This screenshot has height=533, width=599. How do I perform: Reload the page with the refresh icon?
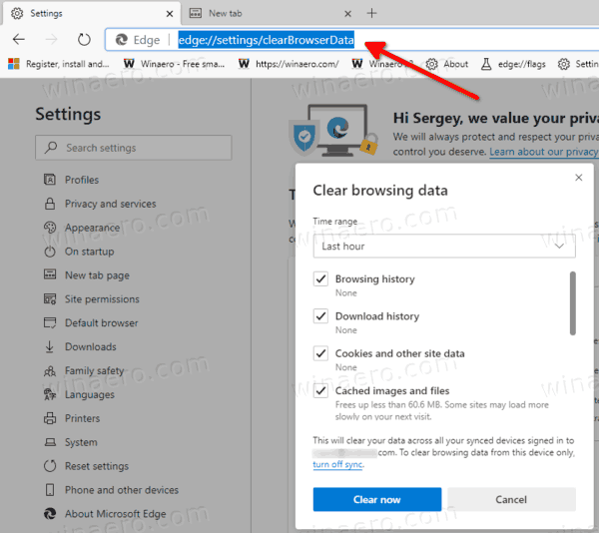[x=84, y=39]
